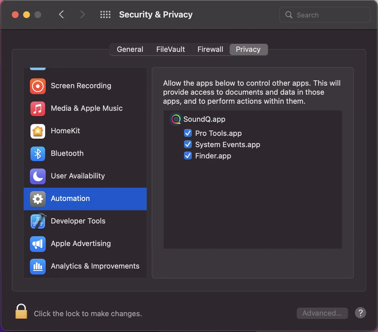This screenshot has width=378, height=332.
Task: Click the Developer Tools hammer icon
Action: coord(38,221)
